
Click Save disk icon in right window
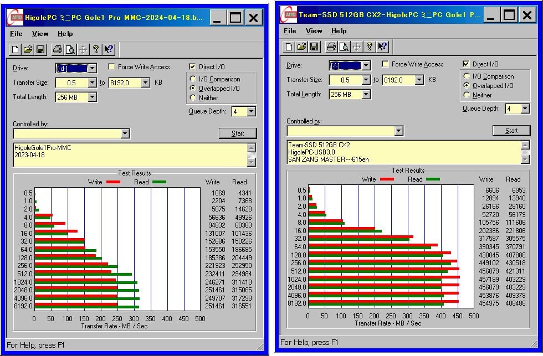314,47
